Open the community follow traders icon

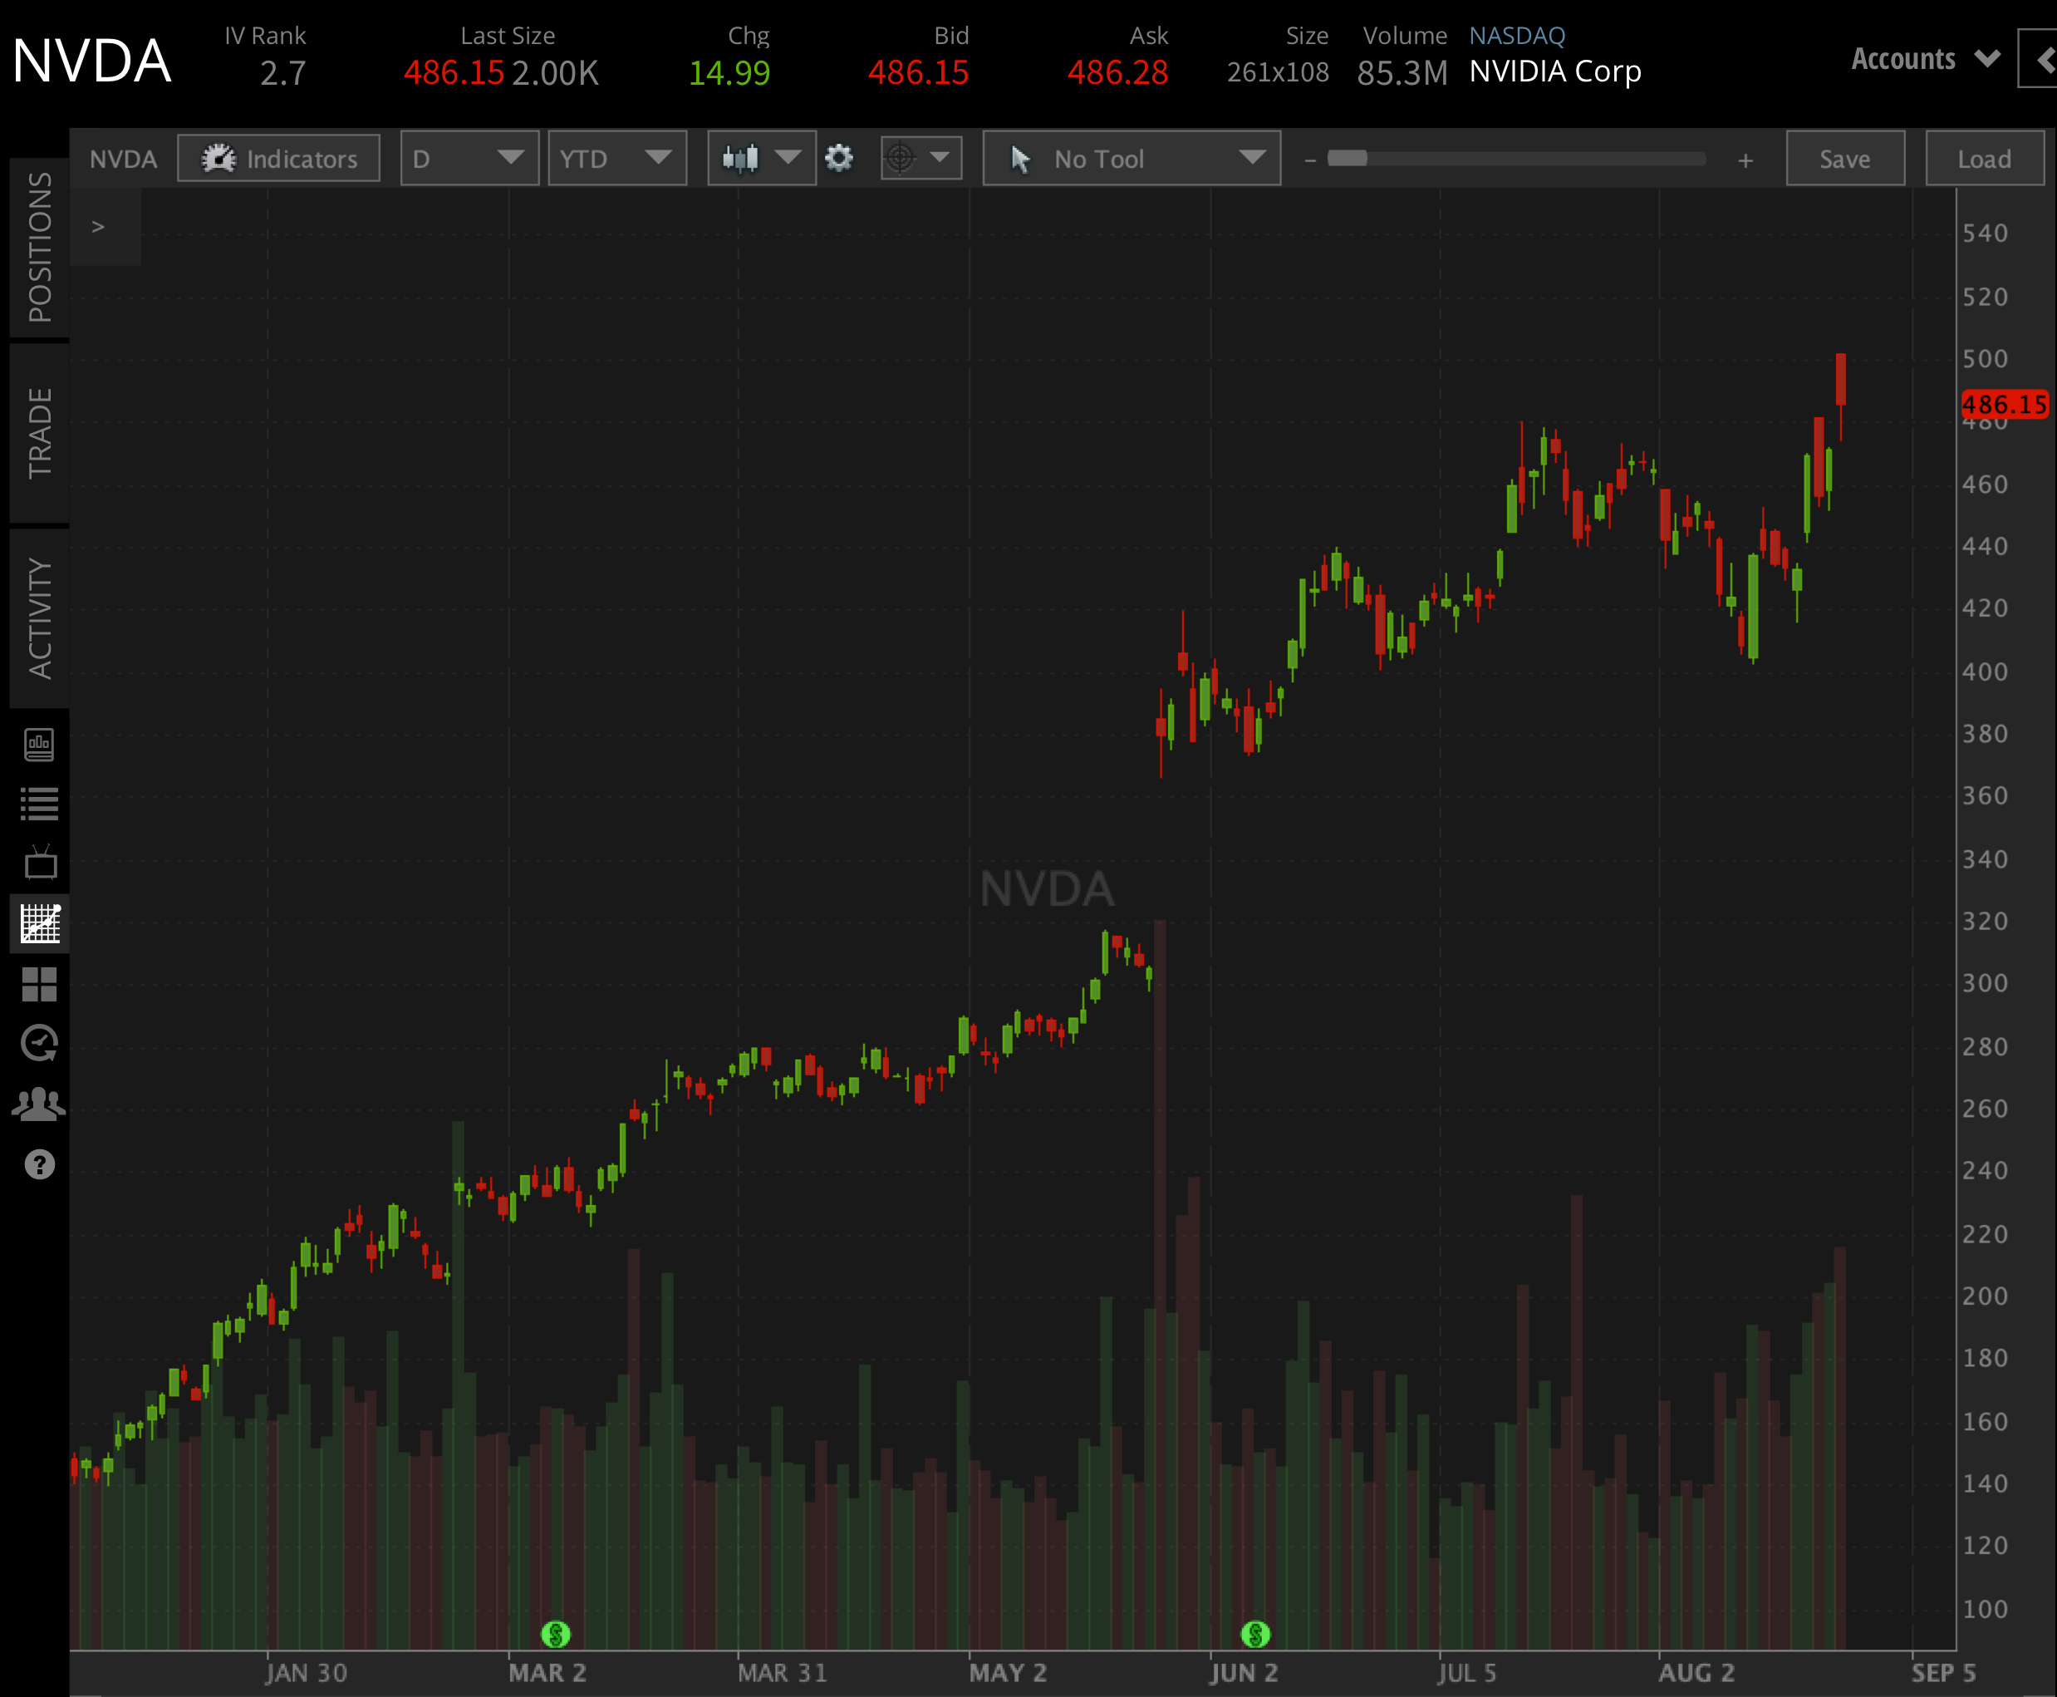tap(39, 1100)
